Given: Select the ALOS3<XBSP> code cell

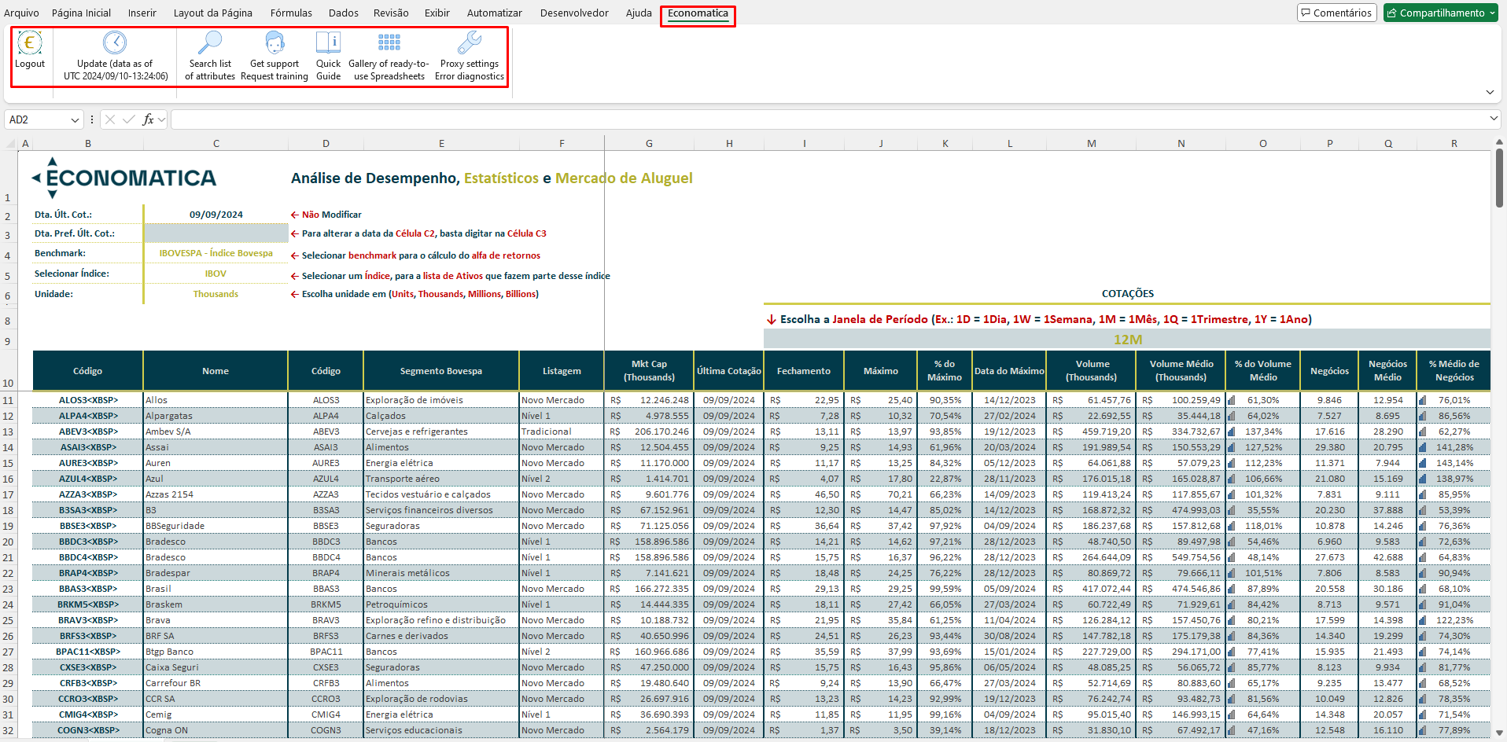Looking at the screenshot, I should (88, 400).
